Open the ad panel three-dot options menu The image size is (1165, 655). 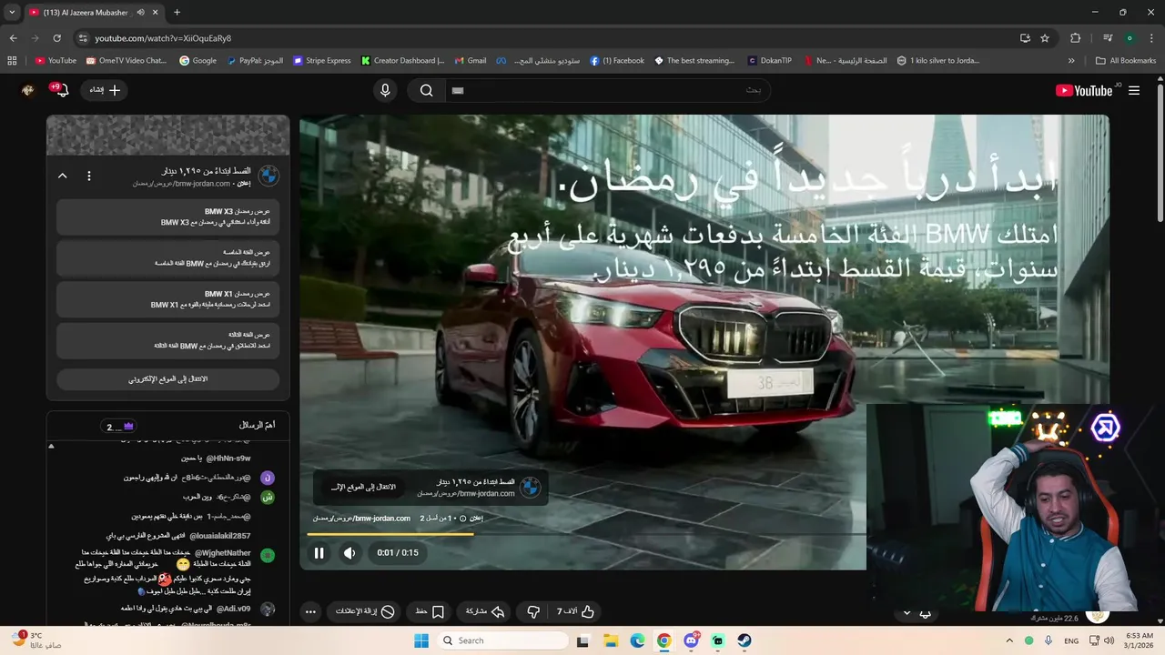coord(89,176)
